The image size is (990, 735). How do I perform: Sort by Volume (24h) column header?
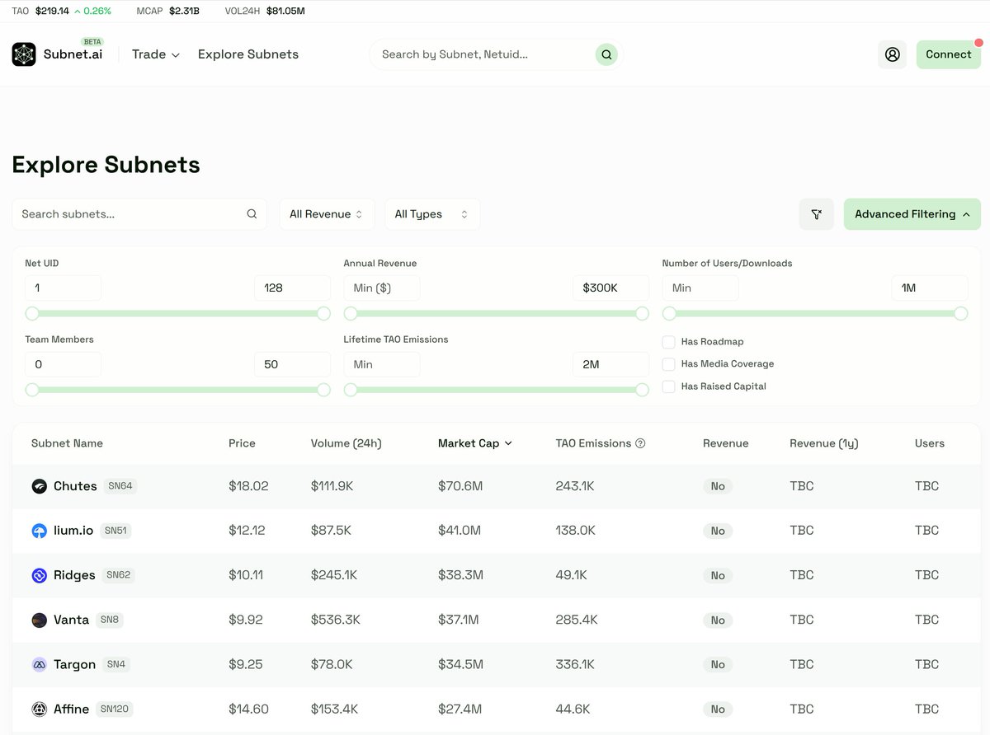tap(346, 443)
